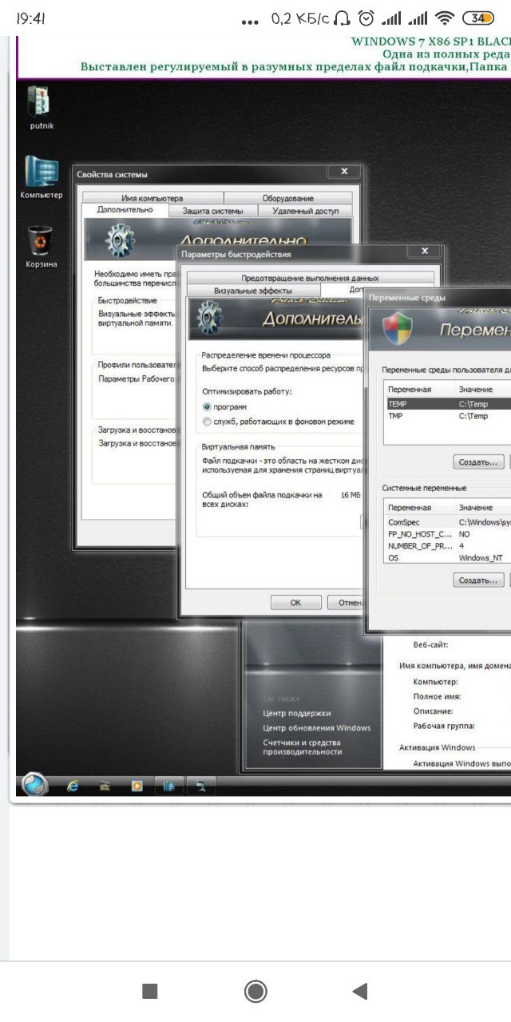The width and height of the screenshot is (511, 1022).
Task: Open Счетчики и средства производительности link
Action: [302, 747]
